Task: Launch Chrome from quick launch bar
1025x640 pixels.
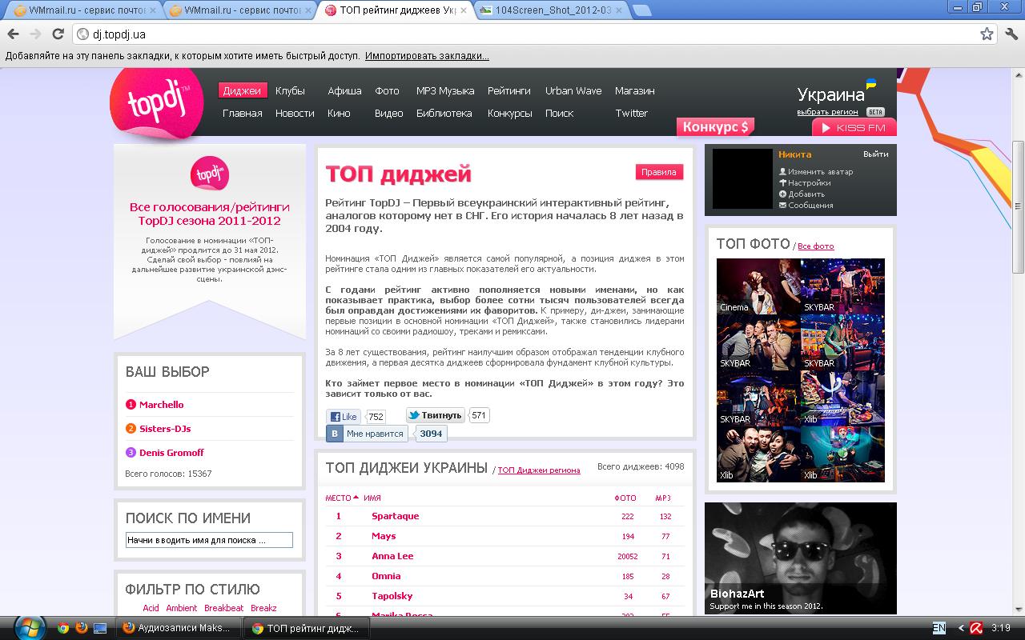Action: (x=63, y=628)
